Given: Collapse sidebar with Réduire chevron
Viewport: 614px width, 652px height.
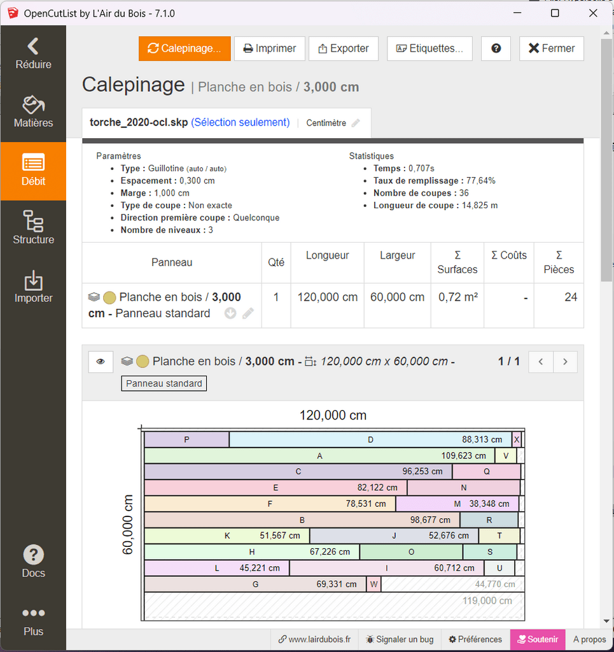Looking at the screenshot, I should tap(33, 53).
